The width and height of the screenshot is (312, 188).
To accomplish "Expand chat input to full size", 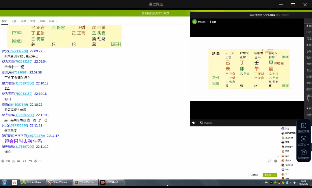I will click(x=270, y=161).
